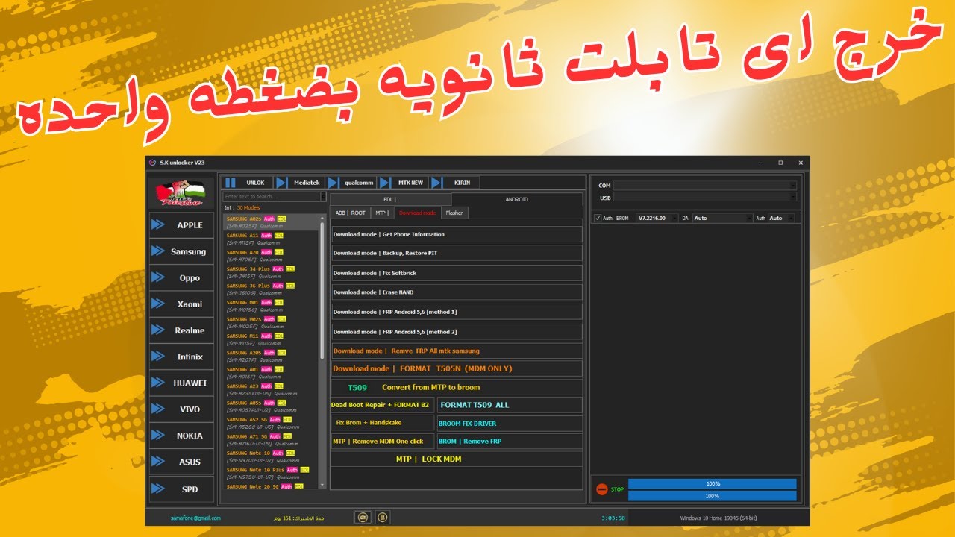Click Download mode Backup, Restore PIT
This screenshot has width=955, height=537.
point(457,254)
